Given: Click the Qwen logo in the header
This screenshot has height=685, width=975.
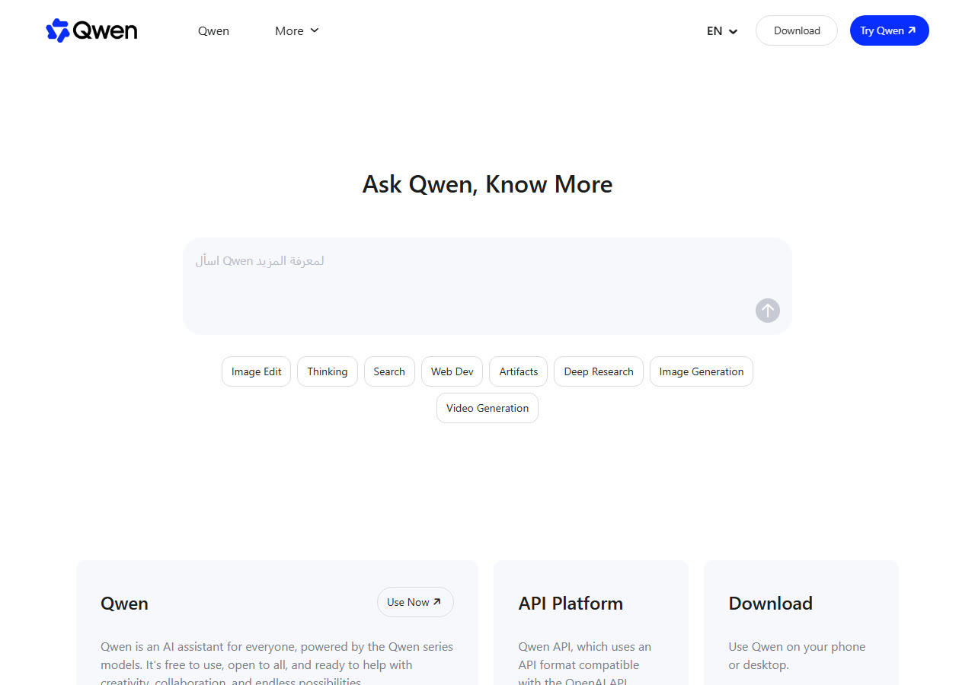Looking at the screenshot, I should [x=91, y=30].
